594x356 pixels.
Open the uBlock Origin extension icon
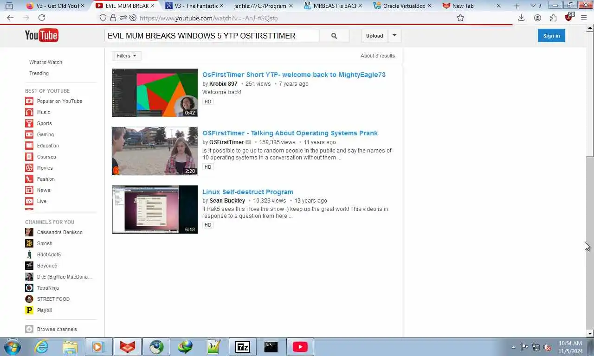569,17
